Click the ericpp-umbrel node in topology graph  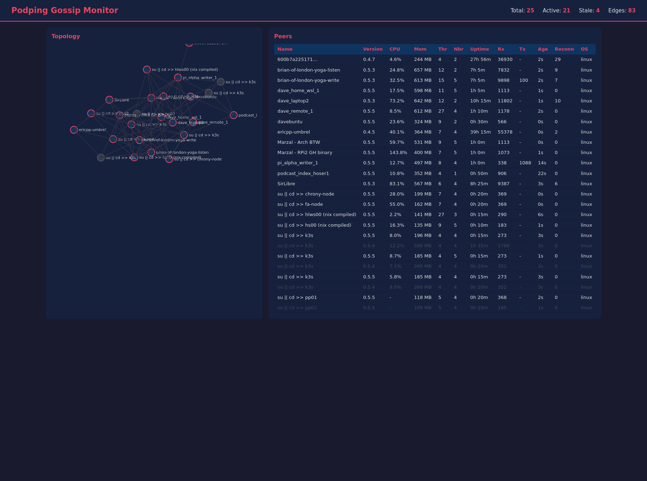pyautogui.click(x=74, y=130)
